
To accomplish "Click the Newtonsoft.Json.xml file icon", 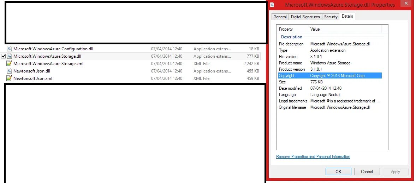I will tap(9, 78).
